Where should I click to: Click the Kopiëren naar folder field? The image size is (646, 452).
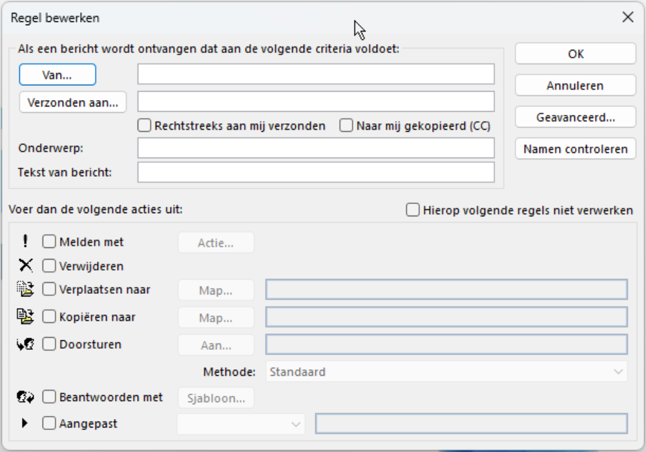446,317
